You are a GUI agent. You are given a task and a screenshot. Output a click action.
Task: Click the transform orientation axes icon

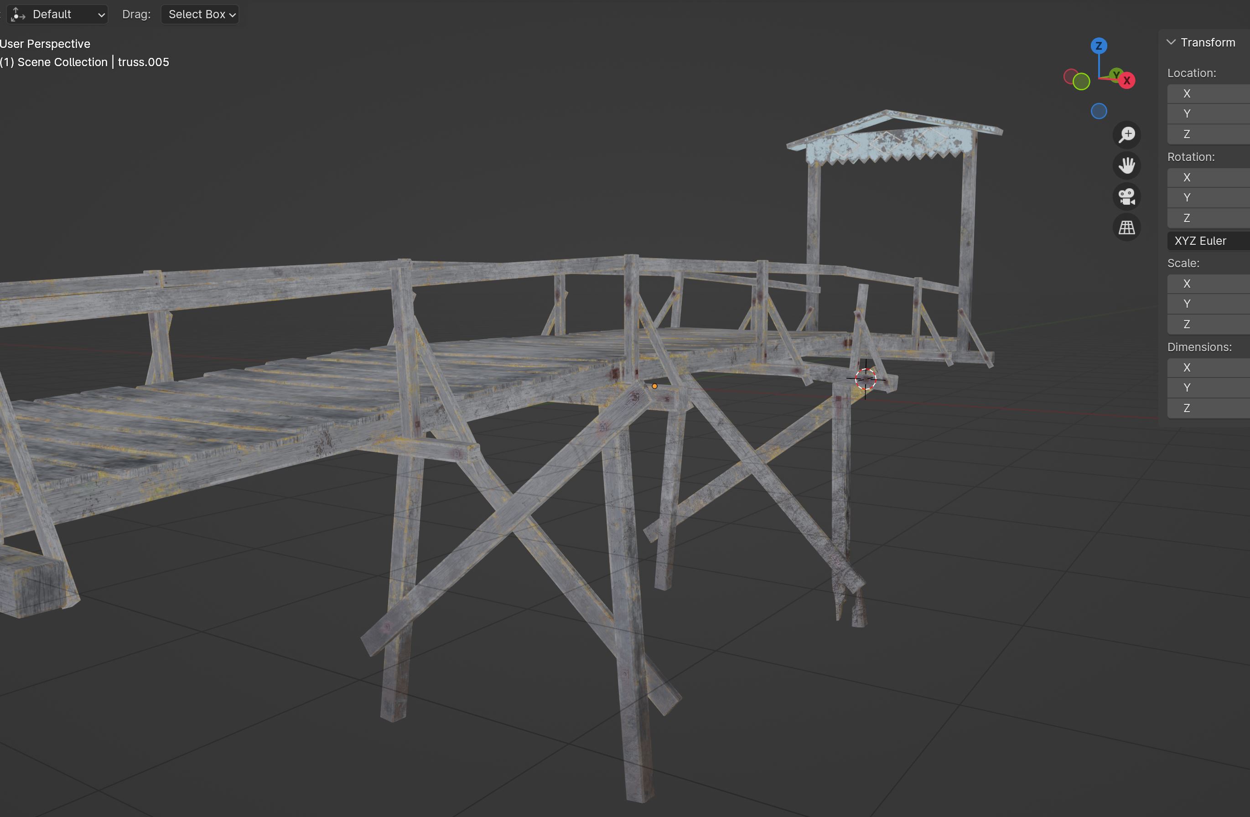[x=18, y=14]
